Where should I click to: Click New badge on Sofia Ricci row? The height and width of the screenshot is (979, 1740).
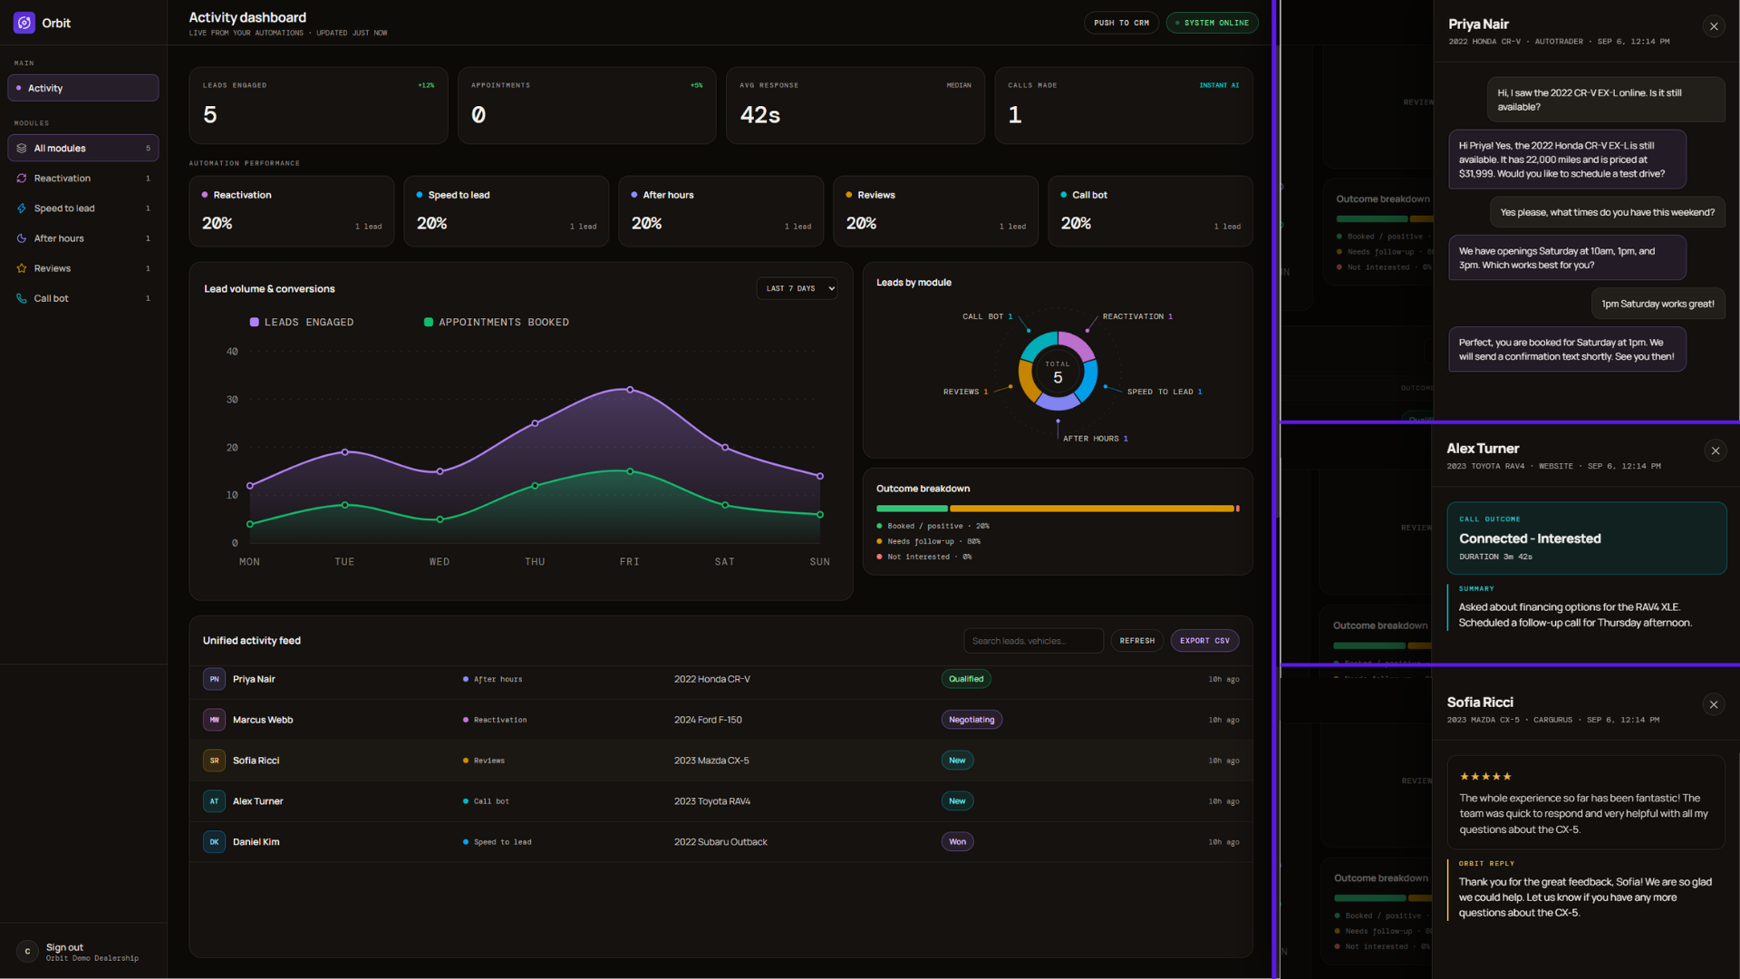(957, 761)
